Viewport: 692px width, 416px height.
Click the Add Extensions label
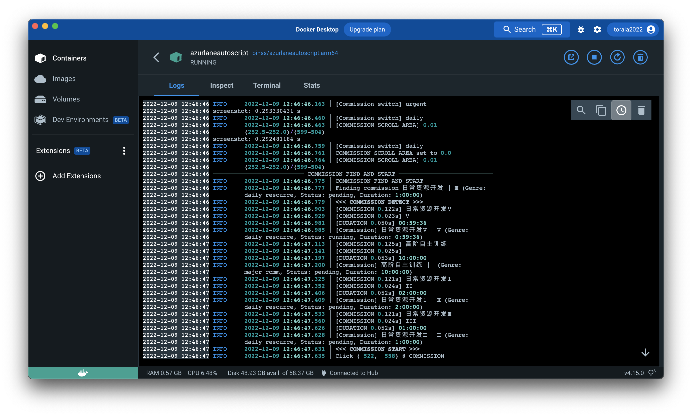coord(77,176)
